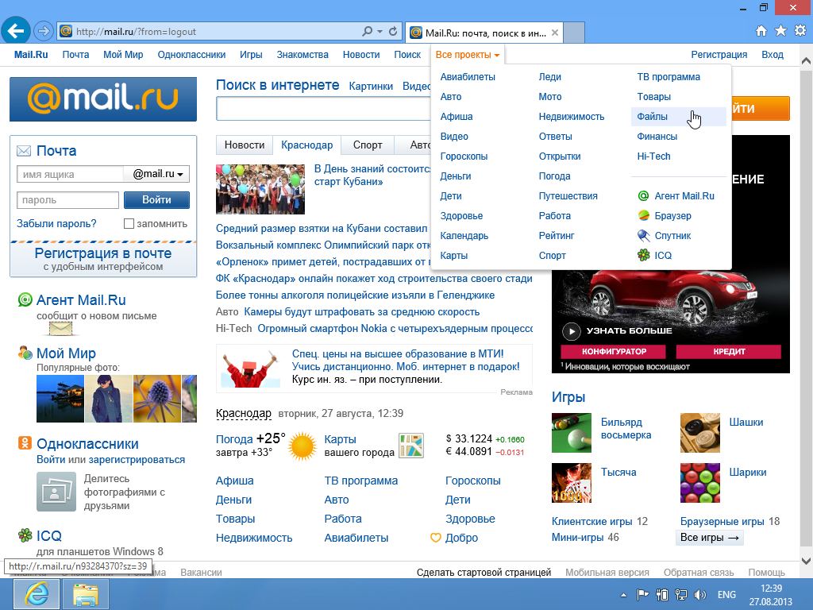Click the green Агент Mail.Ru icon in the sidebar

(25, 299)
